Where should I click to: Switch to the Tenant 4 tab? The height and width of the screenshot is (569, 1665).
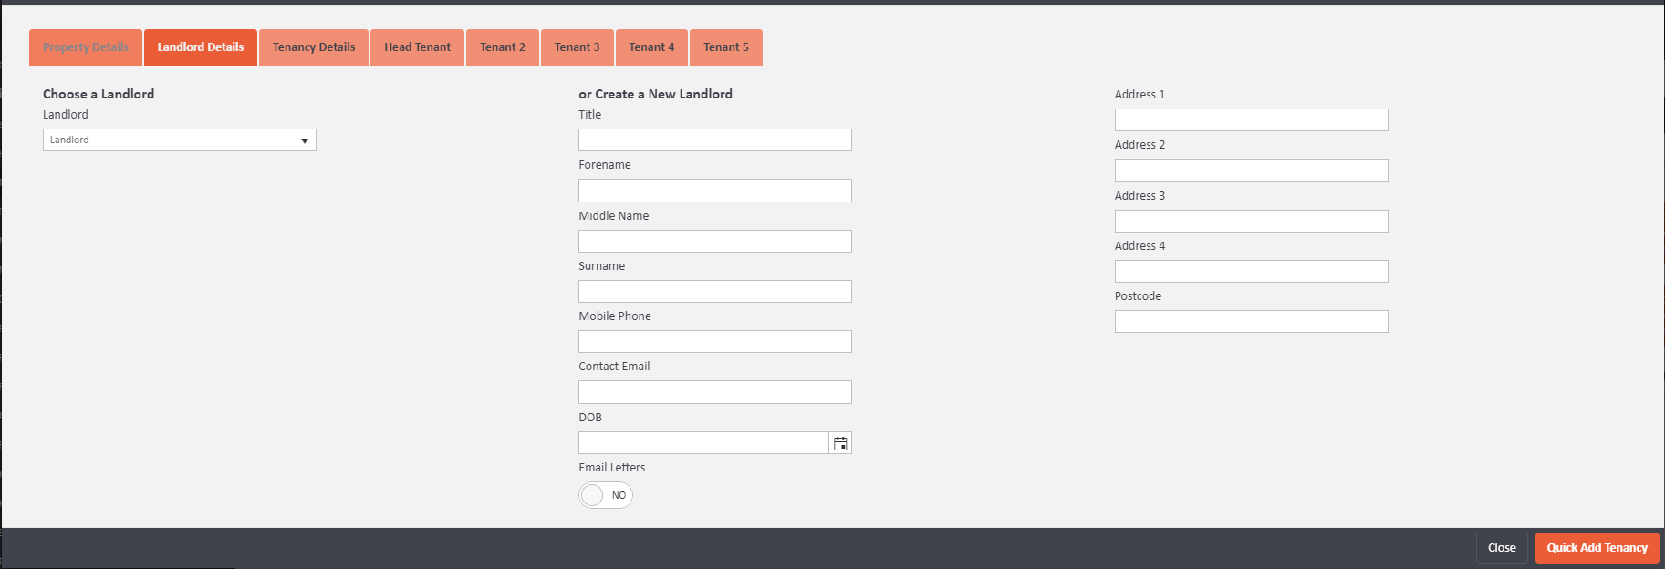[651, 47]
